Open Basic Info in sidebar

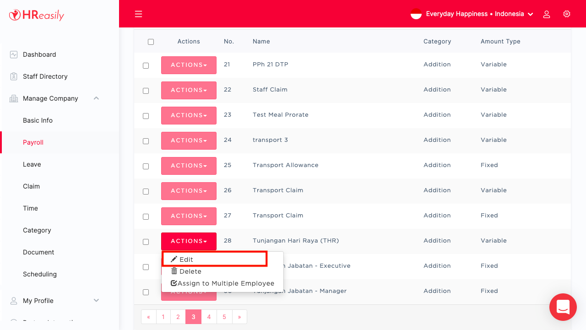pos(38,120)
